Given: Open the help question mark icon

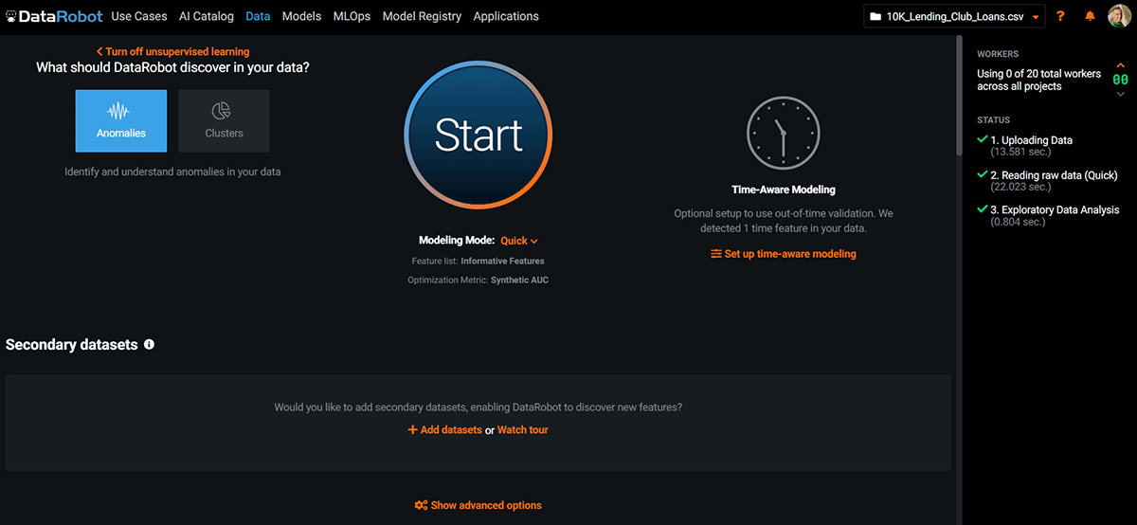Looking at the screenshot, I should coord(1060,17).
